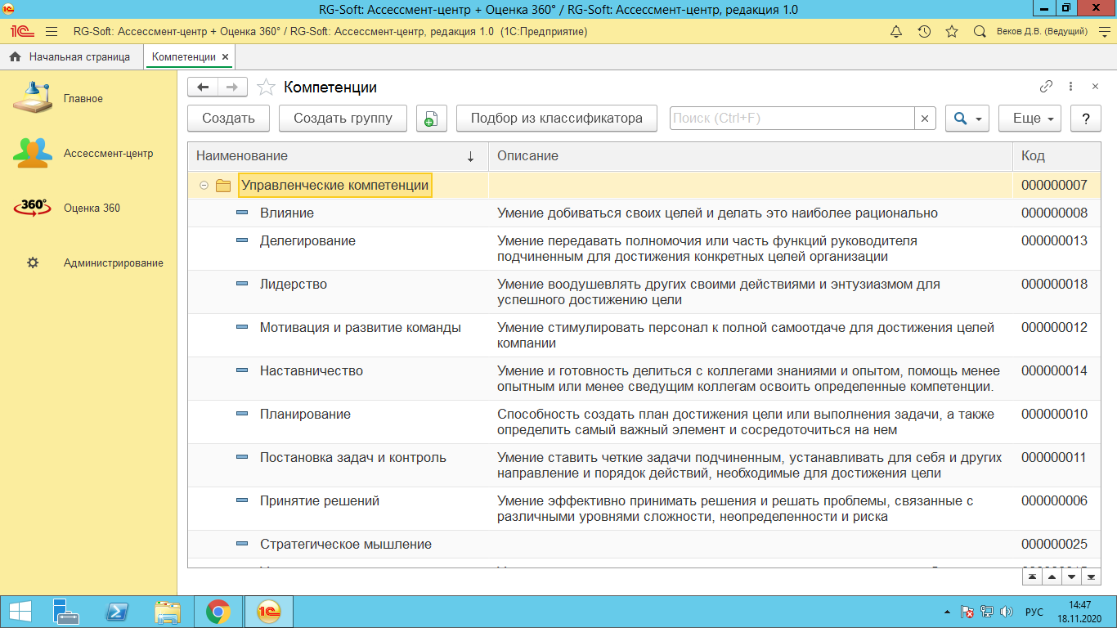Click into the Поиск search field
The width and height of the screenshot is (1117, 628).
point(792,119)
